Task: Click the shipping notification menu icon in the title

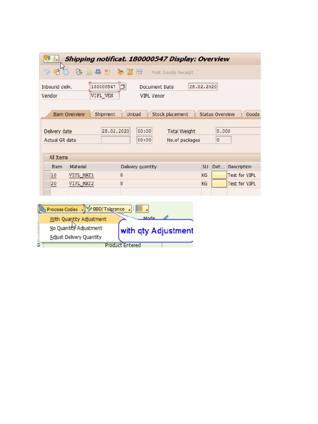Action: point(48,59)
